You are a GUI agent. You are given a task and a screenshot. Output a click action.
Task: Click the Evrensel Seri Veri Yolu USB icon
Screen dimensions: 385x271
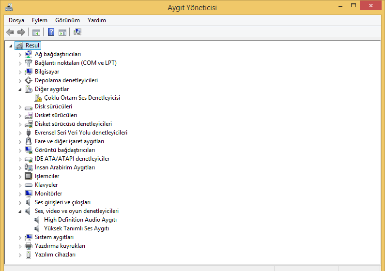(29, 133)
